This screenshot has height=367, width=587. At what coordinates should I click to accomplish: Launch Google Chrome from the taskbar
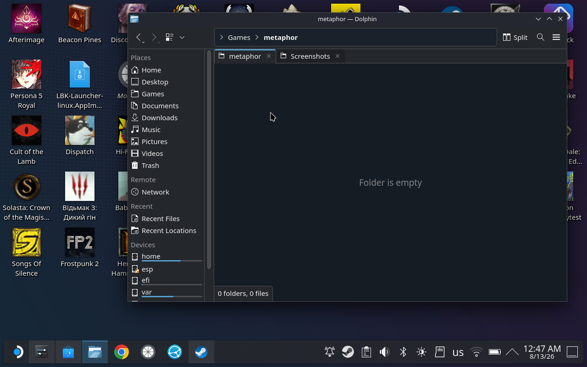[x=122, y=352]
